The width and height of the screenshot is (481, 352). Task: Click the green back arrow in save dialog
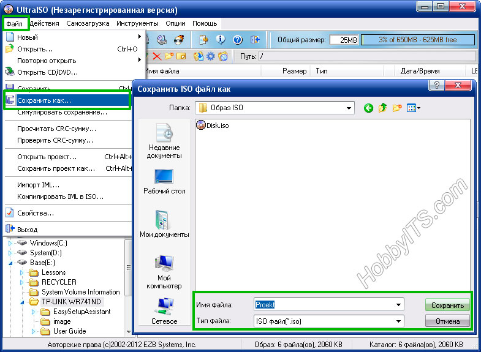[369, 108]
